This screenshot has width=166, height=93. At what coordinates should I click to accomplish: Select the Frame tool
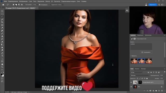tap(2, 25)
